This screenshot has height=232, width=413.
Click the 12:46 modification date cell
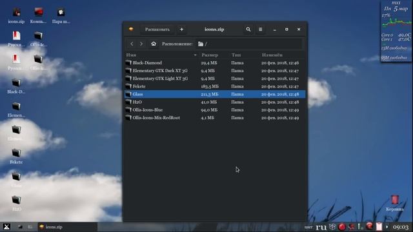[280, 63]
